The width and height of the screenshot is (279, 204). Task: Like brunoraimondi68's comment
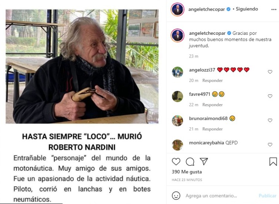(x=270, y=120)
